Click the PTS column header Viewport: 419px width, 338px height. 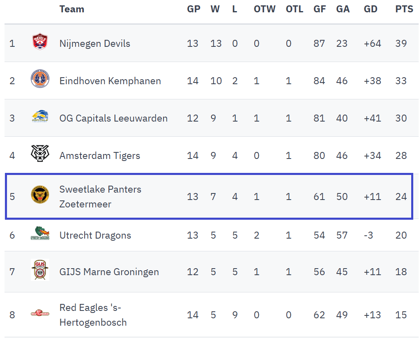[x=404, y=9]
